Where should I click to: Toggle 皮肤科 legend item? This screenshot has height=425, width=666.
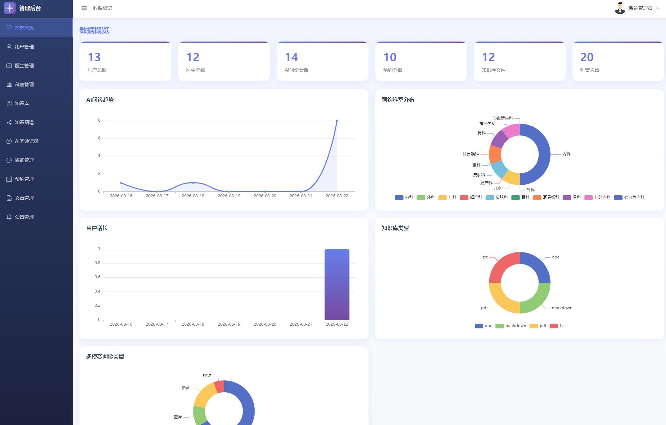pyautogui.click(x=497, y=197)
